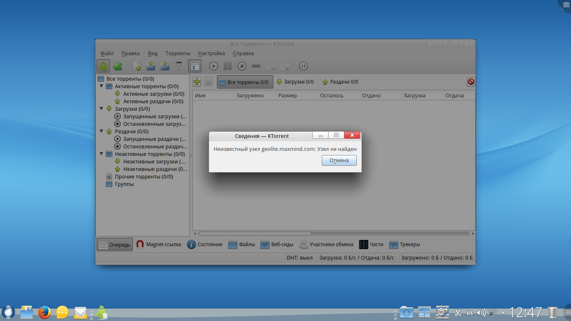Click the folder-arrow icon beside the new-page icon

click(150, 66)
